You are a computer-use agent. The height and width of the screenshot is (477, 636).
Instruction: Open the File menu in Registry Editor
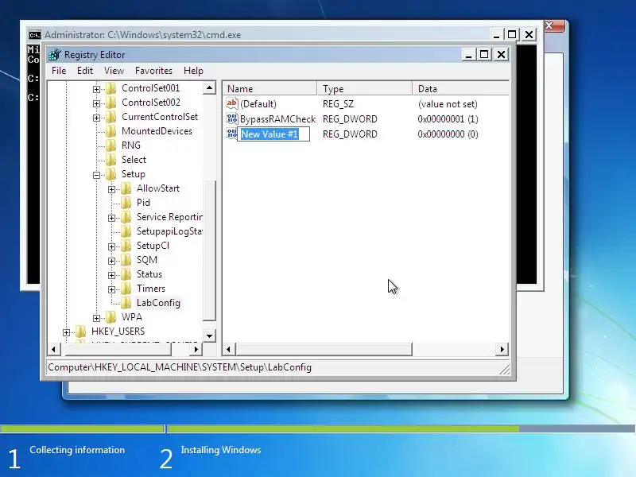coord(59,71)
